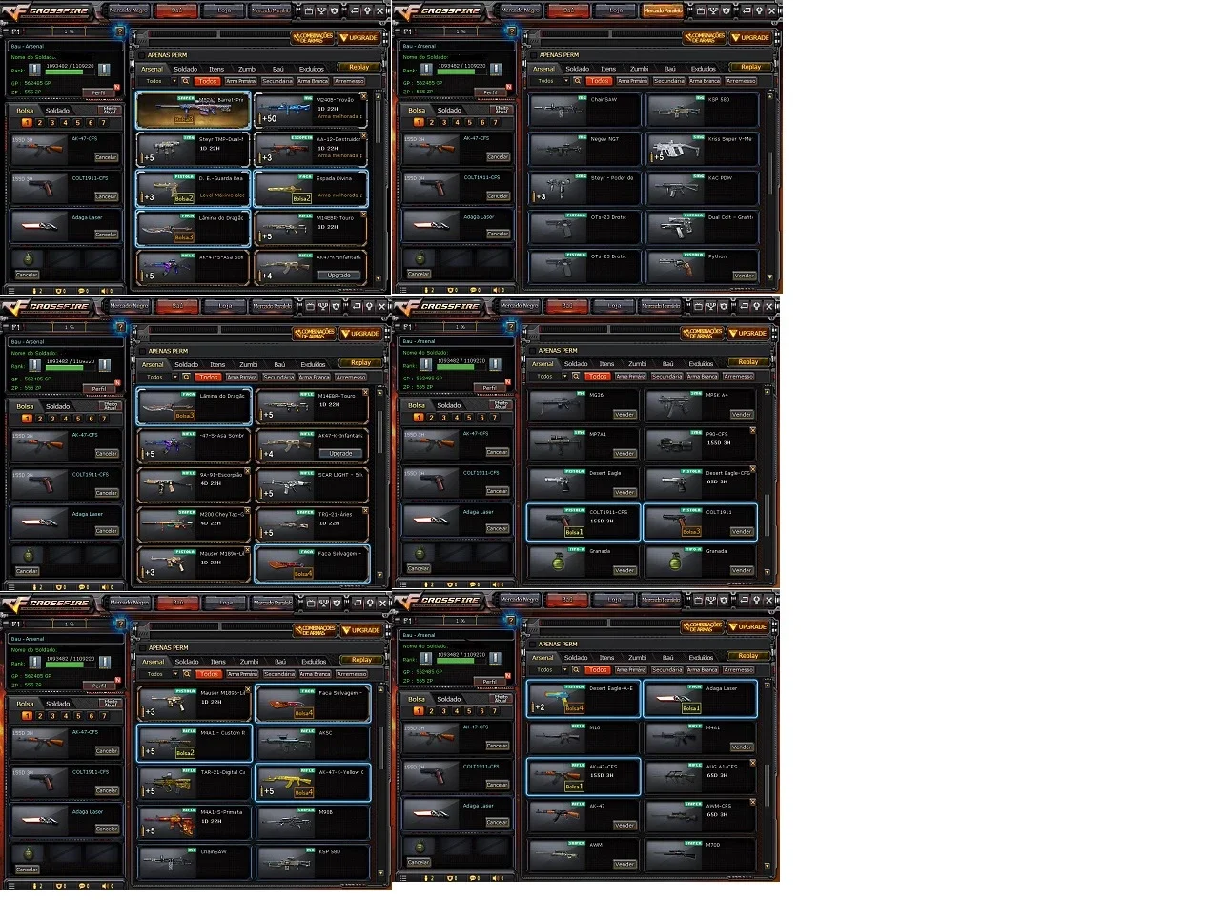Viewport: 1208px width, 901px height.
Task: Select the Python revolver icon
Action: click(677, 266)
